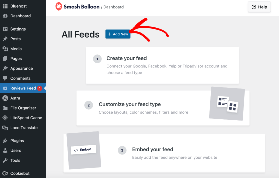Click the Plugins plug icon
Image resolution: width=279 pixels, height=178 pixels.
5,140
